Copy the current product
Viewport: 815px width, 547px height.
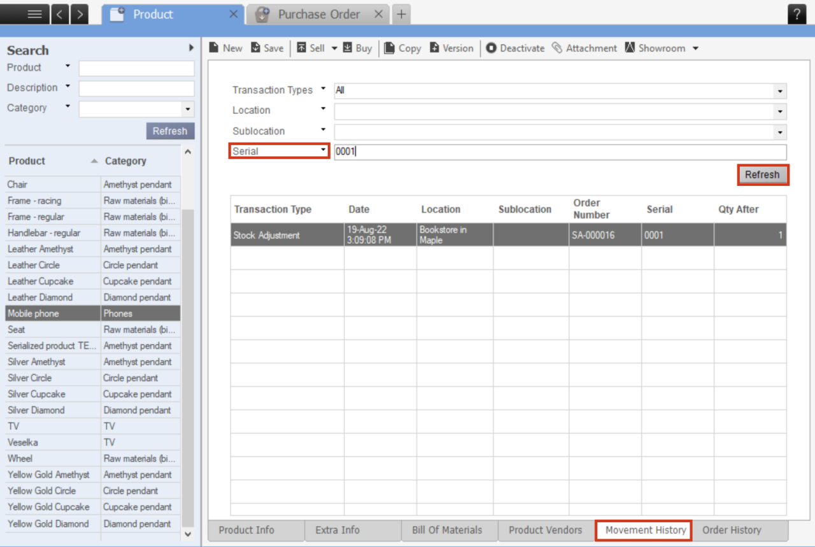coord(402,48)
